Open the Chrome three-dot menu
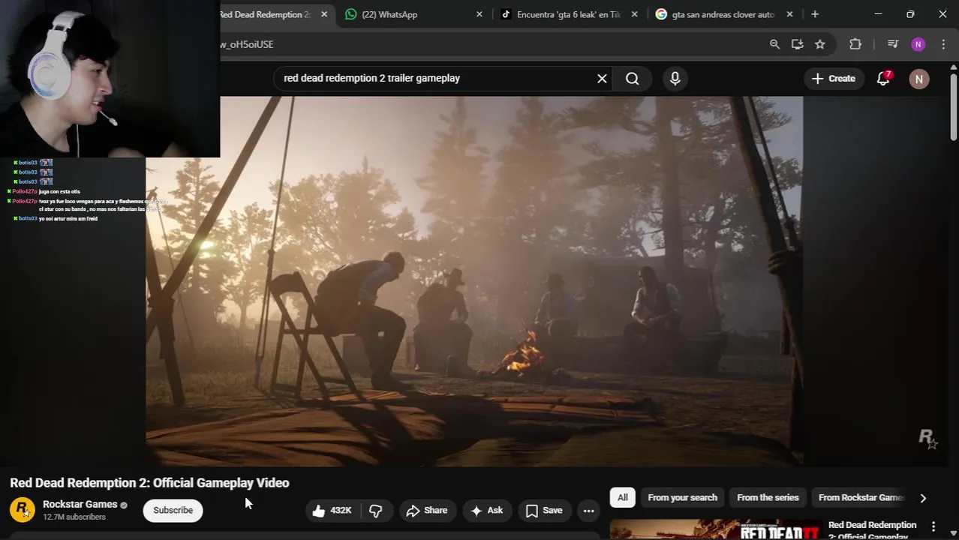 [943, 44]
